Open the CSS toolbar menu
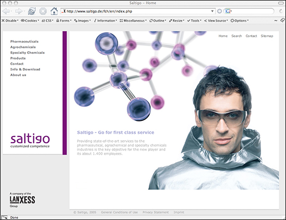This screenshot has width=286, height=220. [x=48, y=21]
